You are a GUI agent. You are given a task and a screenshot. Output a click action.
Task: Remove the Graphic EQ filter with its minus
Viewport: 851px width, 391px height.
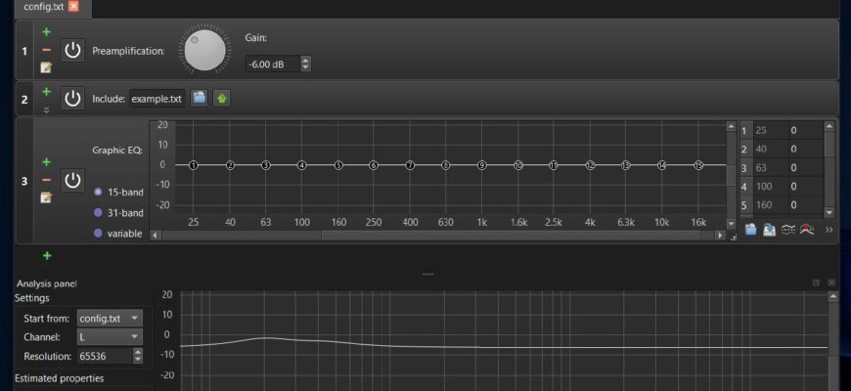(47, 180)
